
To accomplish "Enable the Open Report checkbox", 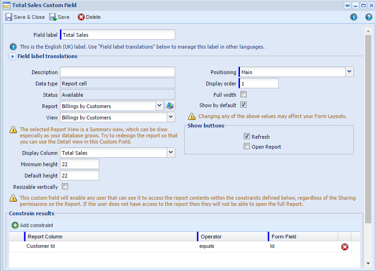I will (247, 146).
